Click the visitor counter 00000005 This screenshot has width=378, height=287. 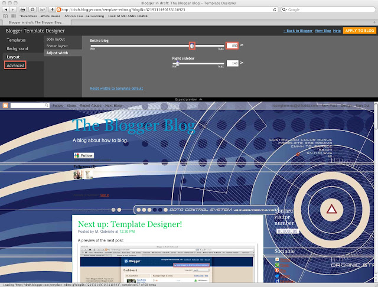point(288,231)
